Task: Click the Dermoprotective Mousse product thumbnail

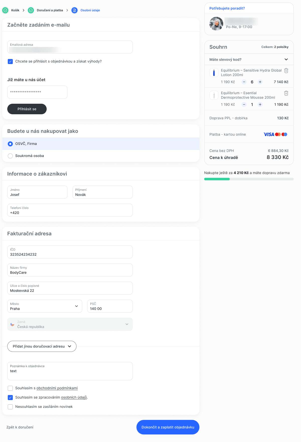Action: 214,95
